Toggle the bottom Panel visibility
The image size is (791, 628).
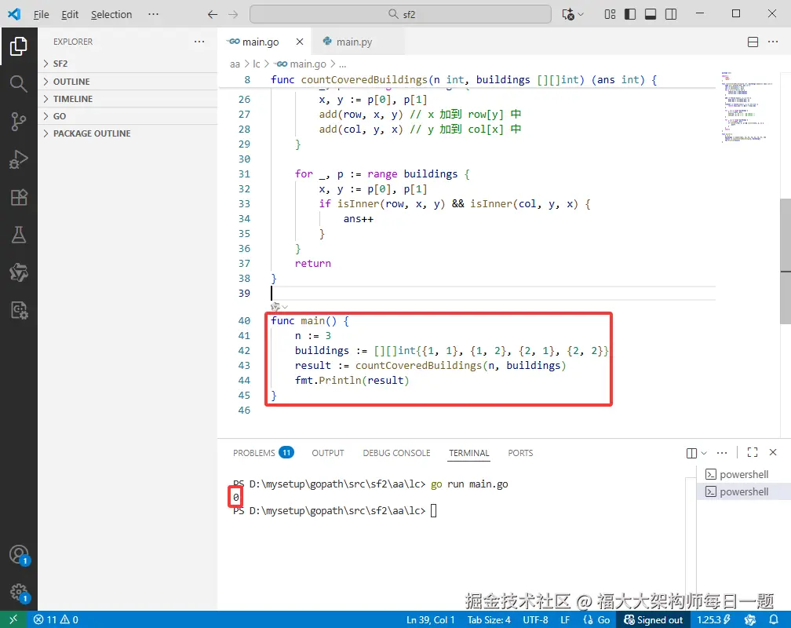[x=651, y=14]
